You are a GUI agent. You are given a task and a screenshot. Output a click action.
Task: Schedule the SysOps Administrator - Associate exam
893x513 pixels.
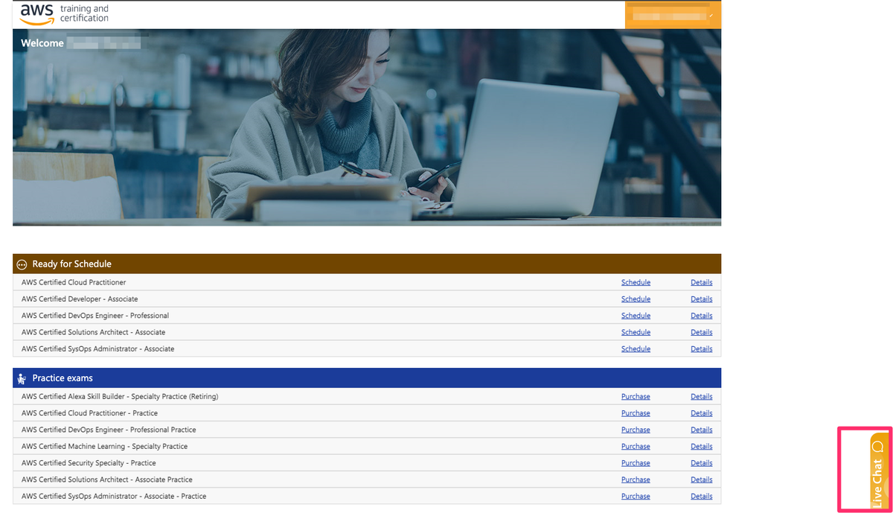coord(636,349)
